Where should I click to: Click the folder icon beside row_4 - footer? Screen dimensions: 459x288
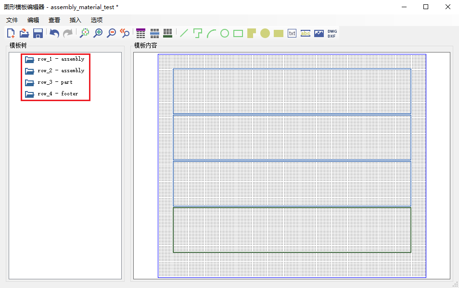tap(29, 94)
